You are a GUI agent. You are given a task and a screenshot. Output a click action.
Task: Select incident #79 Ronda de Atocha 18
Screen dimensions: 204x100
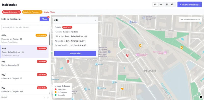[24, 65]
